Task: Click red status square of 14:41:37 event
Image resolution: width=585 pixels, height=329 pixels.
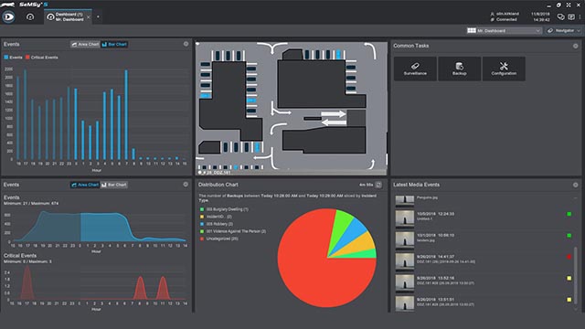Action: click(569, 257)
